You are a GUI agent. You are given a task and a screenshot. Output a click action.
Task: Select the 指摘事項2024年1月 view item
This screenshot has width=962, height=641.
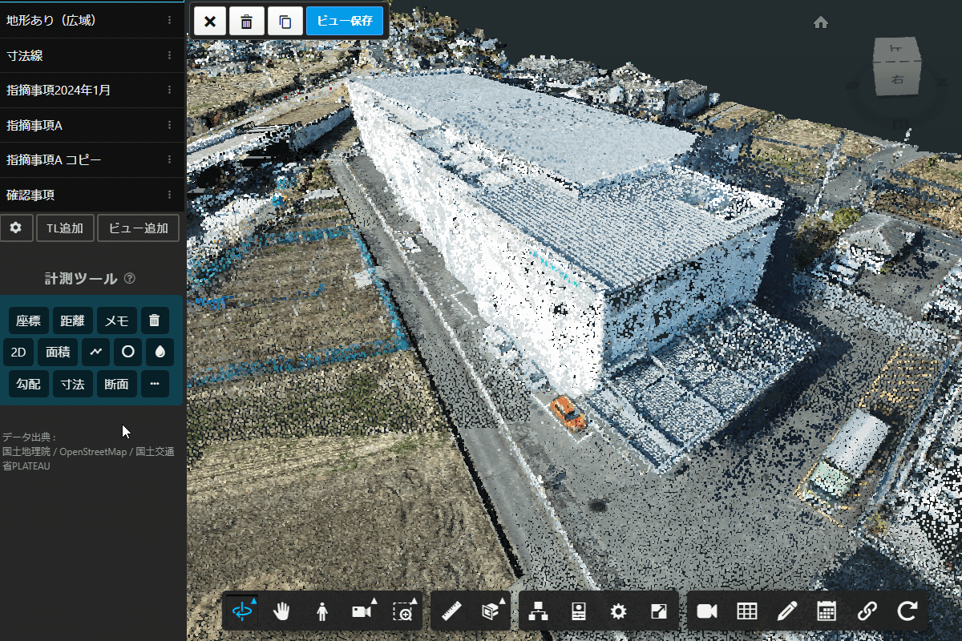point(80,91)
